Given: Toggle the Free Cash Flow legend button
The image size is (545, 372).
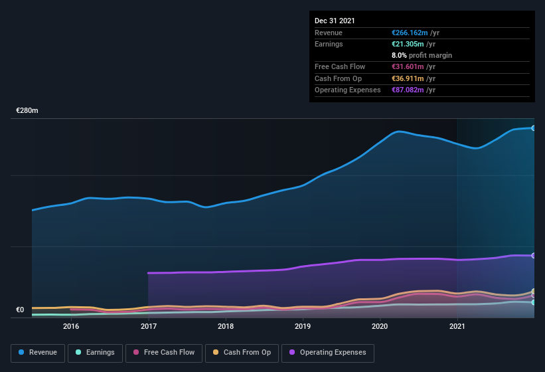Looking at the screenshot, I should 164,353.
